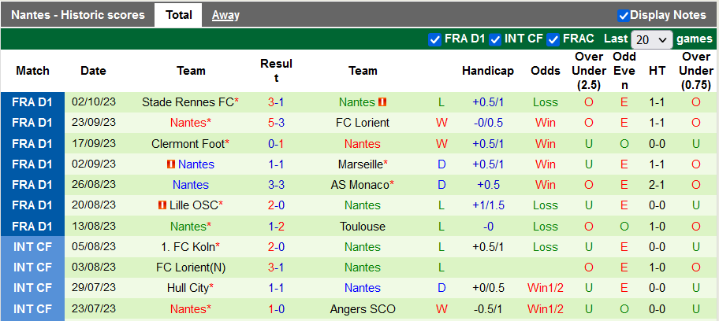Select the Total tab
The width and height of the screenshot is (719, 321).
tap(178, 15)
